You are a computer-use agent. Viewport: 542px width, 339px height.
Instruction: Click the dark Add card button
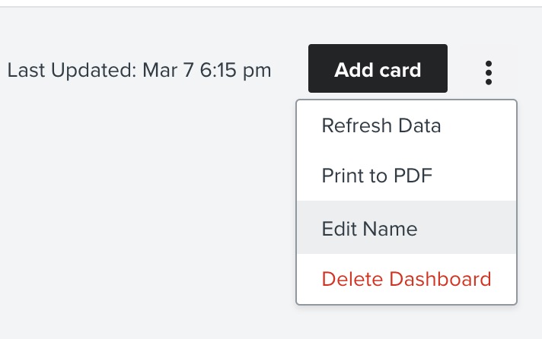(378, 70)
